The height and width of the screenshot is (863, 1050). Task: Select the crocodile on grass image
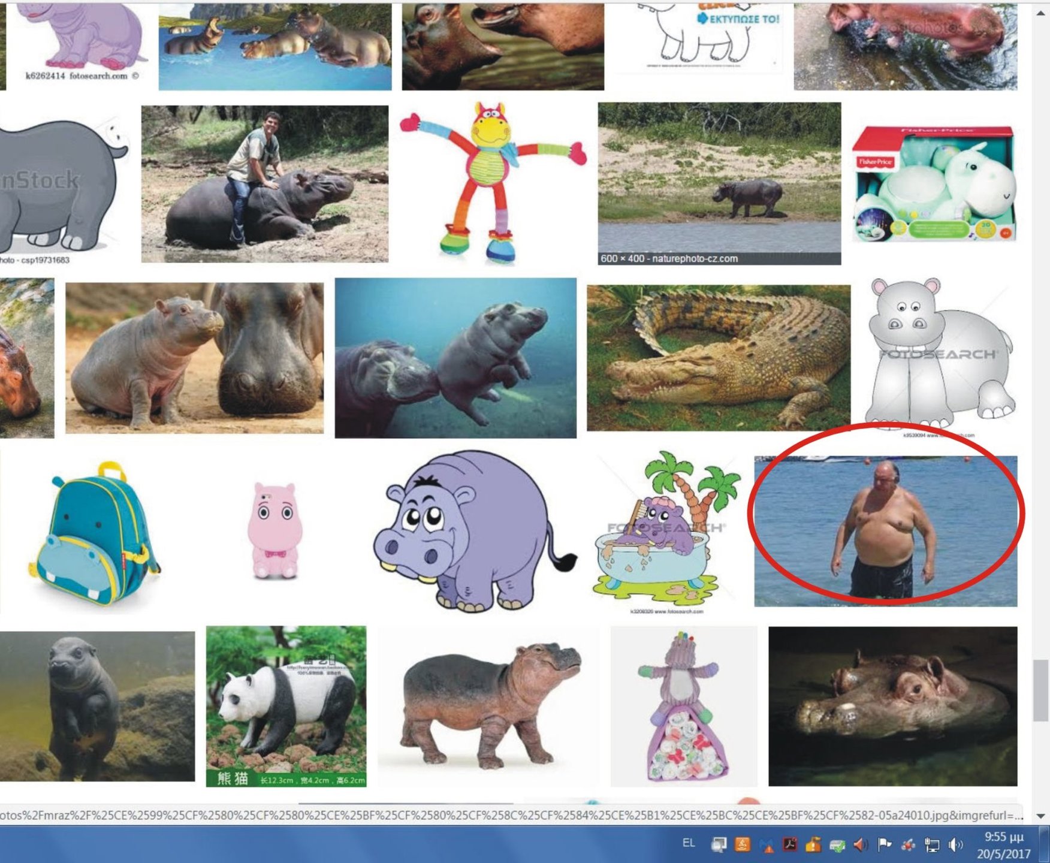[x=719, y=358]
